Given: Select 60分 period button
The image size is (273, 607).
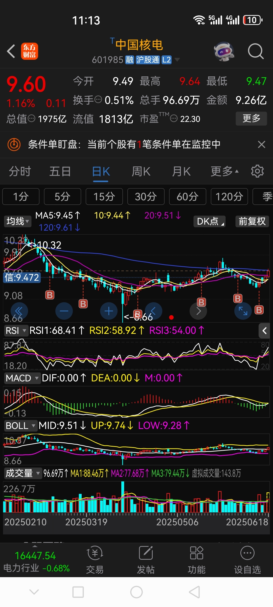Looking at the screenshot, I should click(188, 197).
